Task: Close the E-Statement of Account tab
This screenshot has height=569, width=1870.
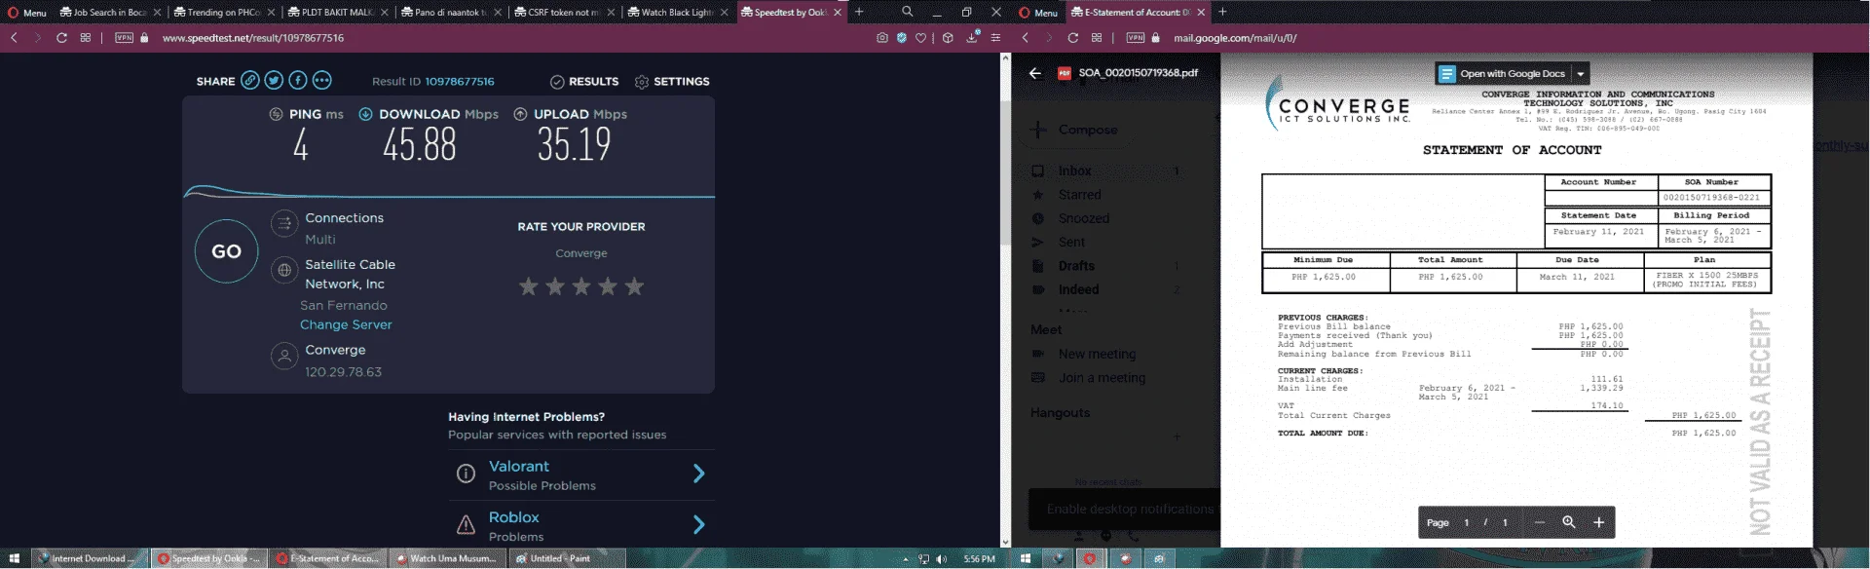Action: tap(1201, 13)
